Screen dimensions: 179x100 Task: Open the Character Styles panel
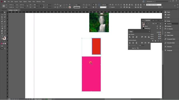171,43
